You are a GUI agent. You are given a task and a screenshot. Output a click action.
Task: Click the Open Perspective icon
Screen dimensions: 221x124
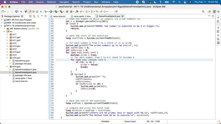(210, 12)
